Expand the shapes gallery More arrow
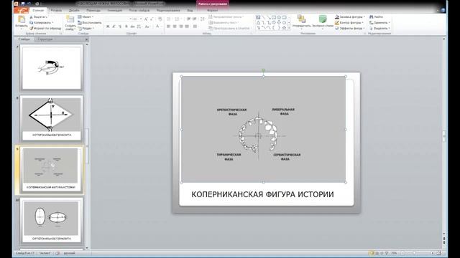460x258 pixels. coord(289,28)
